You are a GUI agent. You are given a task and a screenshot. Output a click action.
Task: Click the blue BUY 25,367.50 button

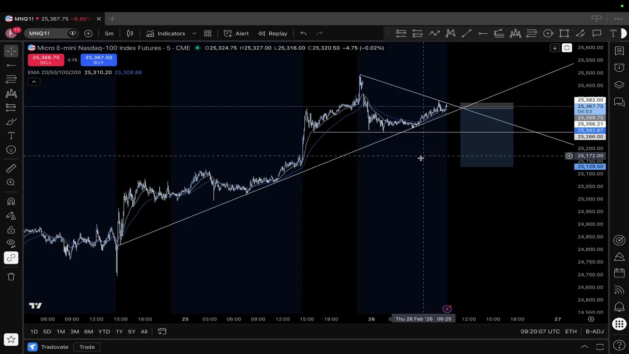99,60
